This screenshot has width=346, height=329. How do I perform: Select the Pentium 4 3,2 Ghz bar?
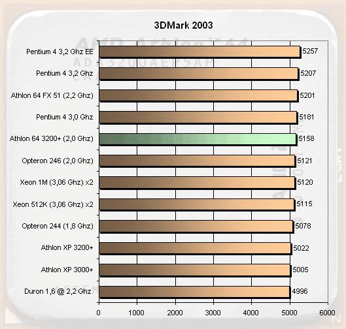pyautogui.click(x=199, y=74)
